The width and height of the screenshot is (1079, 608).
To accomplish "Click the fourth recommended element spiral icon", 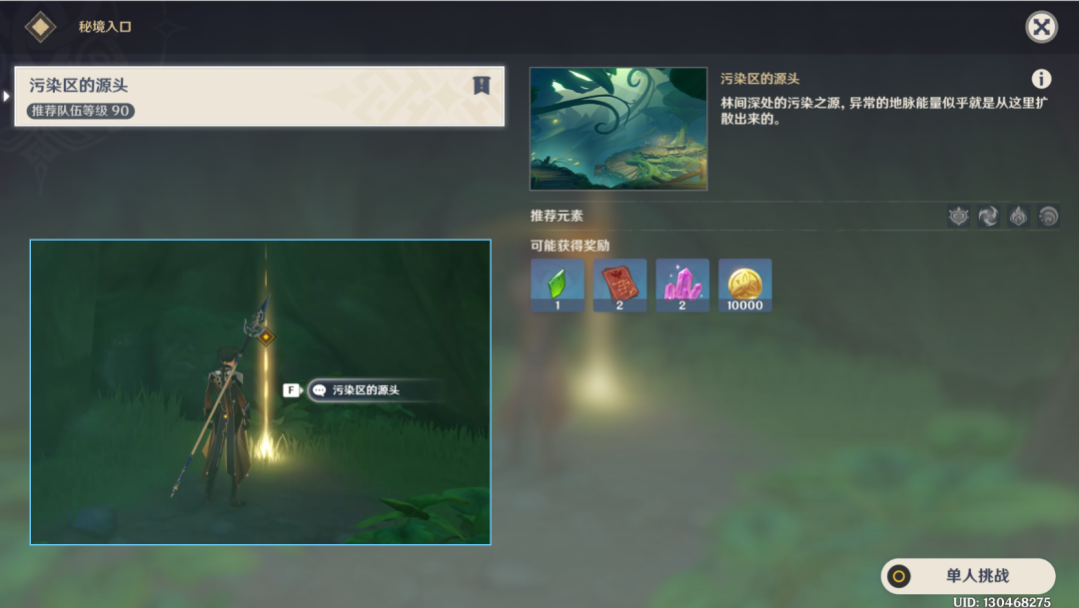I will tap(1048, 216).
